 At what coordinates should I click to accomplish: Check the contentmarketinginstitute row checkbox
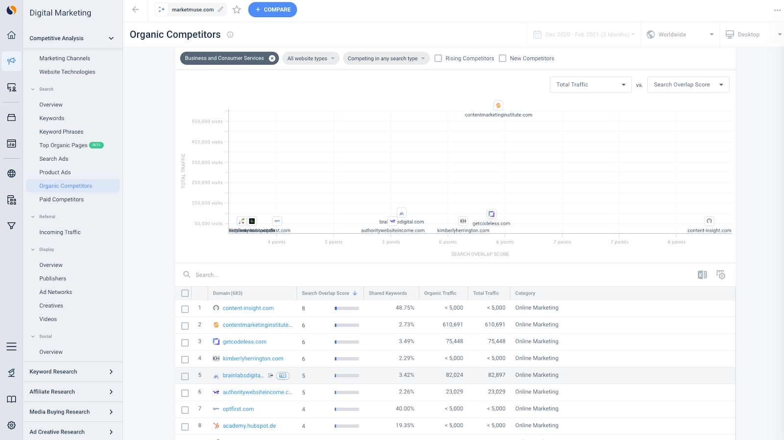coord(185,326)
